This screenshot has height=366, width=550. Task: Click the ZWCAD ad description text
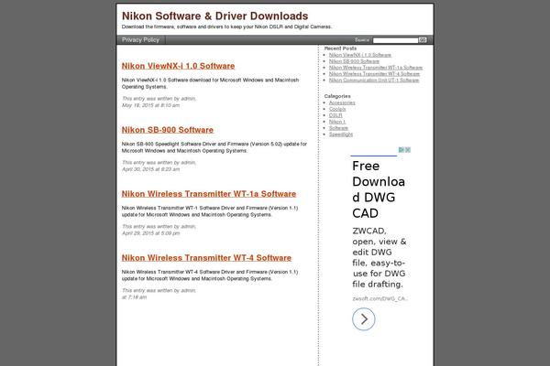(379, 257)
